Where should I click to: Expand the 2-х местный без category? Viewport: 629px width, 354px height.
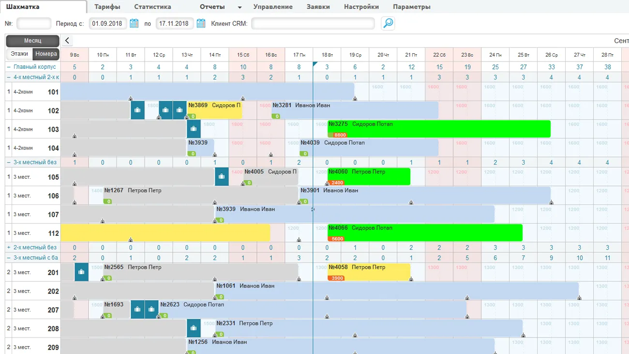click(9, 247)
